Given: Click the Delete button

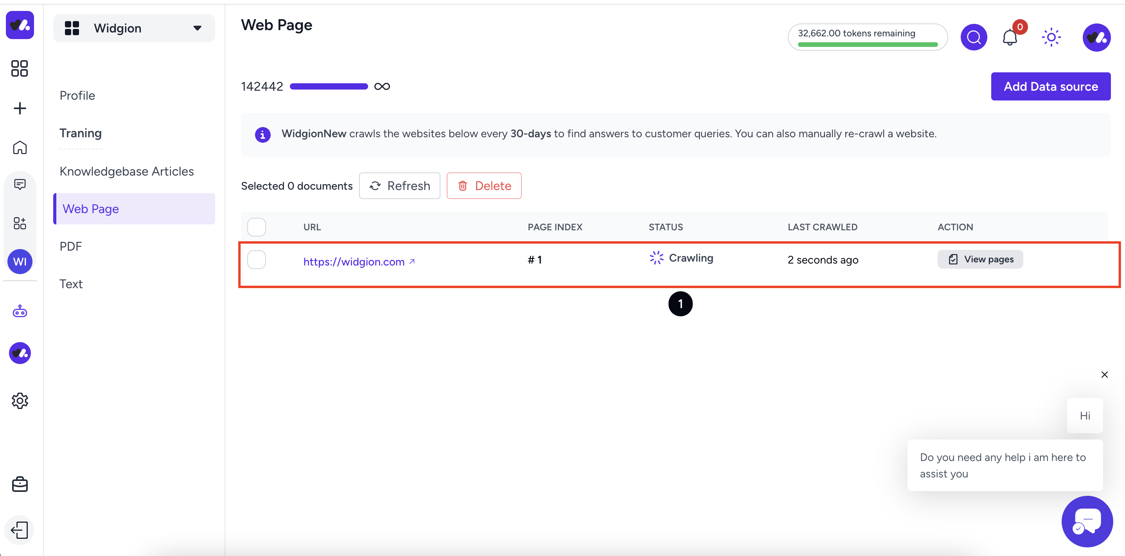Looking at the screenshot, I should coord(484,185).
